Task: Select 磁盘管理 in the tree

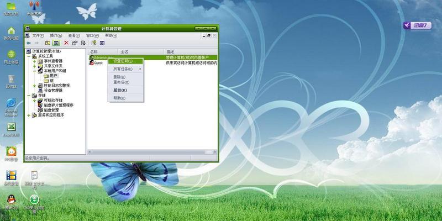Action: (51, 110)
